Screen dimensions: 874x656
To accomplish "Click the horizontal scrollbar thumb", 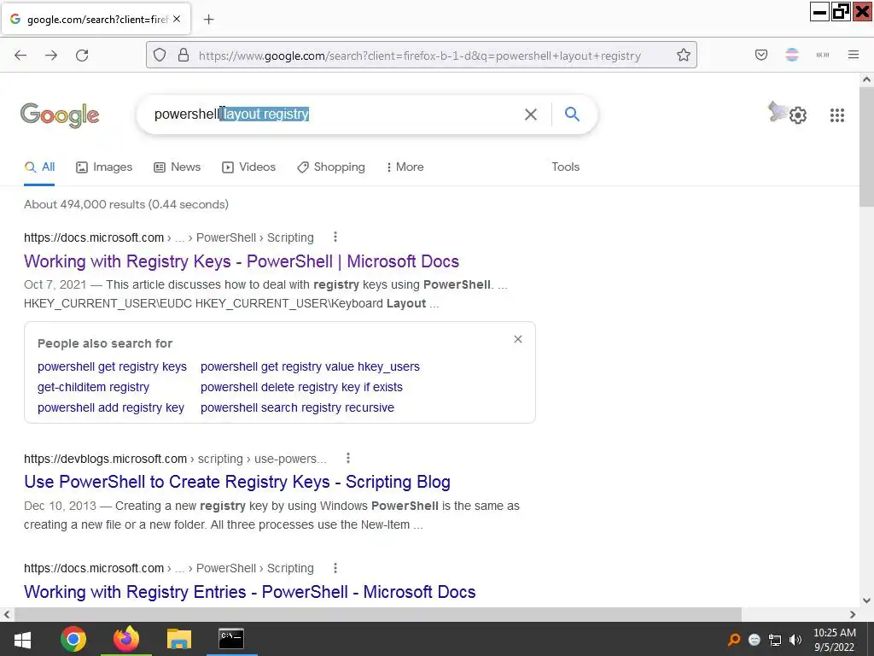I will click(x=378, y=614).
